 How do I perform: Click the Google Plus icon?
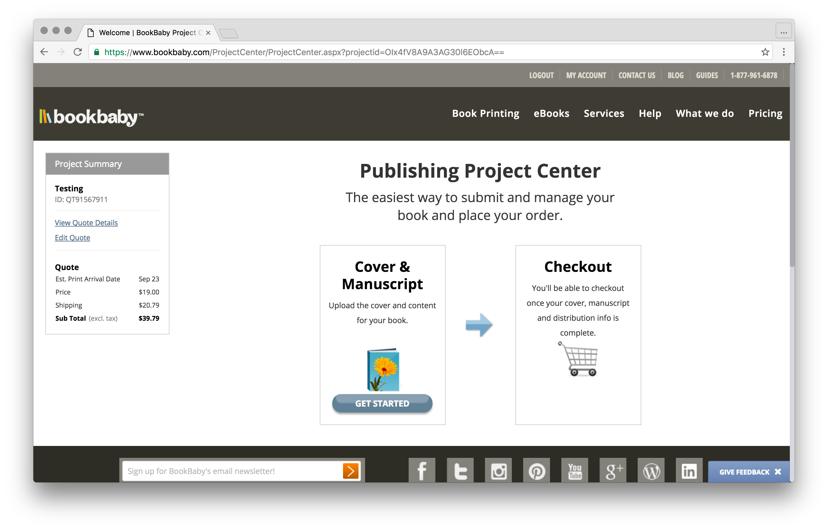(x=613, y=470)
